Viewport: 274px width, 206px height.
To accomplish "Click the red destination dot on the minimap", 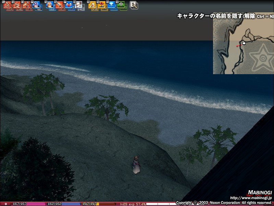I will [237, 46].
